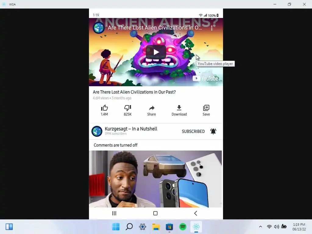Play the alien civilizations video

tap(156, 52)
